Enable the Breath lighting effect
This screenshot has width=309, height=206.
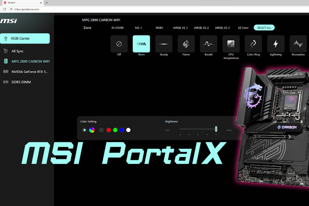tap(208, 44)
